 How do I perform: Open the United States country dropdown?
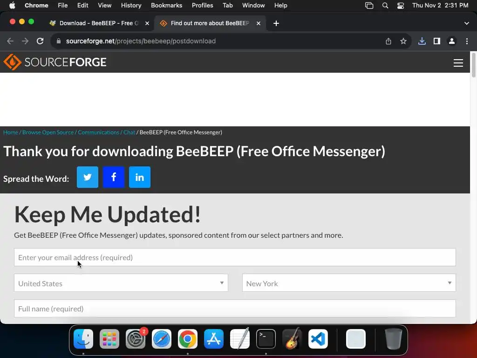(x=121, y=283)
